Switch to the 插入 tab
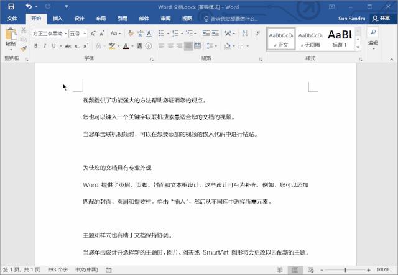The height and width of the screenshot is (275, 398). point(58,19)
